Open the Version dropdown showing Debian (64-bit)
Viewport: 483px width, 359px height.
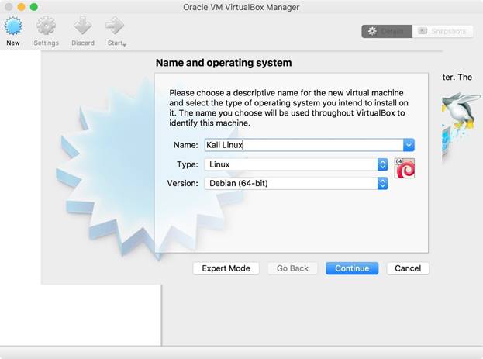click(296, 183)
